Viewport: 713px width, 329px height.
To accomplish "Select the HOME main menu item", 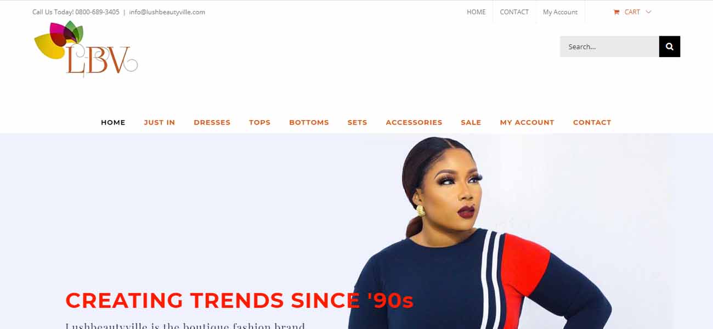I will pyautogui.click(x=113, y=122).
